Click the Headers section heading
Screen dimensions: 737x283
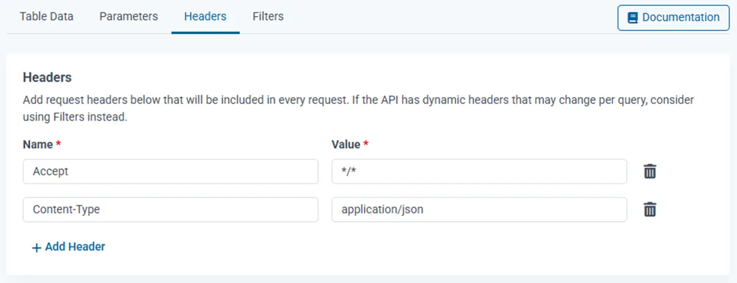(47, 77)
